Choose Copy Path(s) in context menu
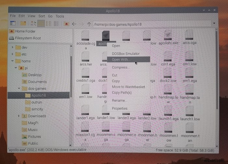Viewport: 228px width, 164px height. click(x=129, y=92)
